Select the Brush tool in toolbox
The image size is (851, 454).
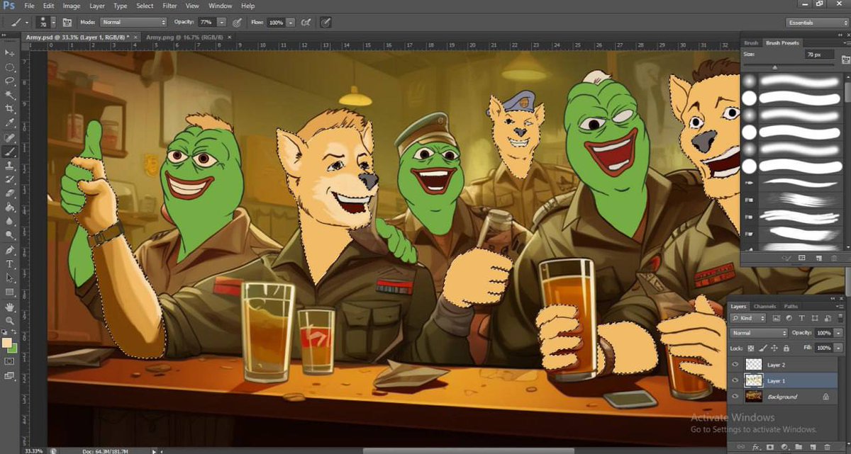(10, 152)
